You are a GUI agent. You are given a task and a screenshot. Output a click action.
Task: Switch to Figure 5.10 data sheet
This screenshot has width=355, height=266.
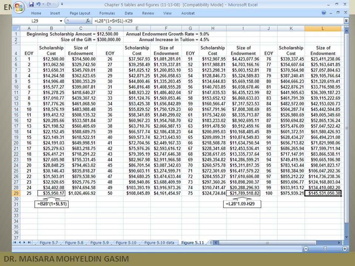coord(159,243)
